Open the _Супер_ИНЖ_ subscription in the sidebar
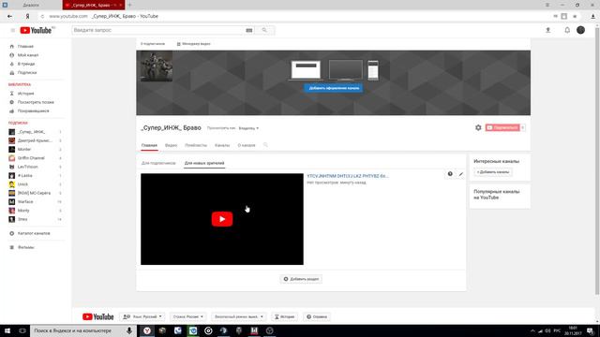Viewport: 600px width, 337px height. tap(31, 132)
